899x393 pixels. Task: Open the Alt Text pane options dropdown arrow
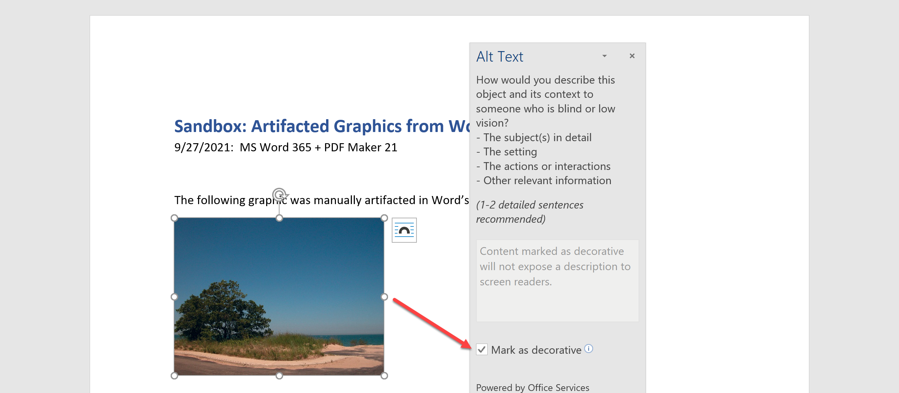[604, 56]
